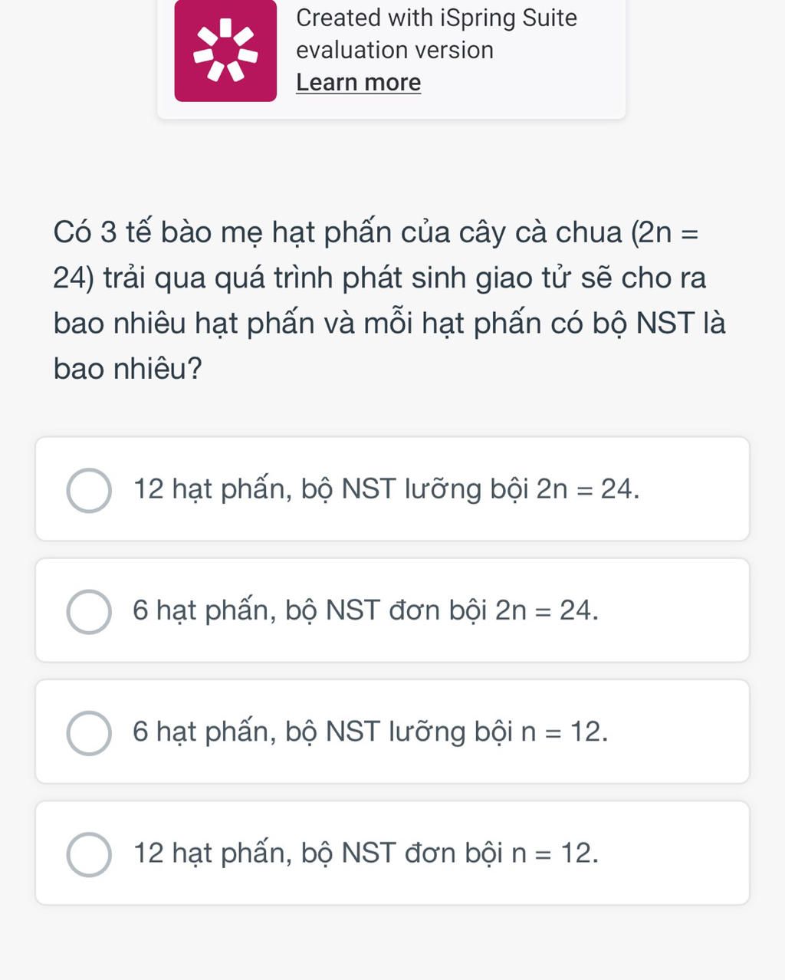
Task: Click '2n = 24.' in the first answer option
Action: click(588, 488)
